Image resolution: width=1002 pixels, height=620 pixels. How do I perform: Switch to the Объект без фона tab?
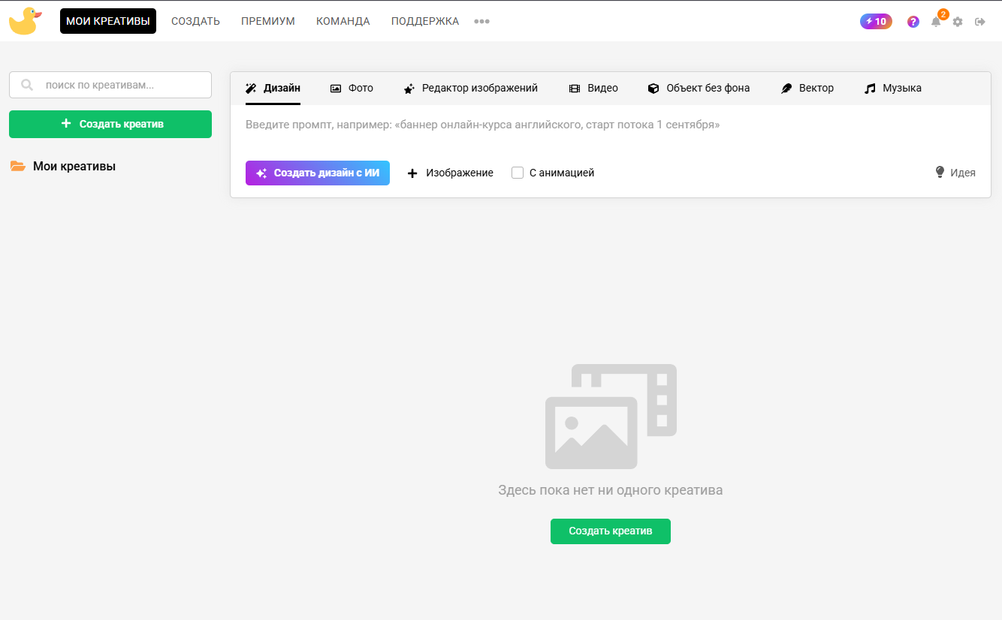[x=699, y=88]
